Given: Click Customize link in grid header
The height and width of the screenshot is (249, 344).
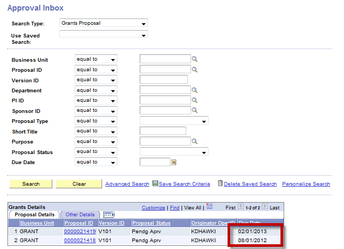Looking at the screenshot, I should 153,208.
